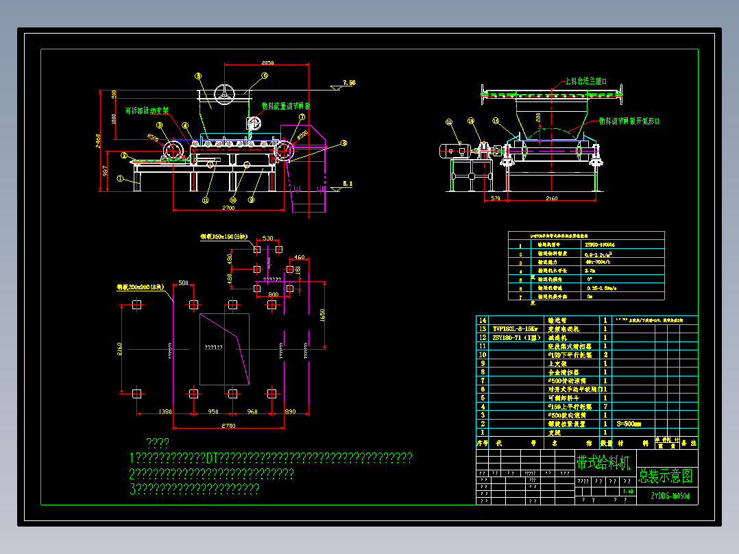Click the 2160 dimension under the front view
The height and width of the screenshot is (554, 739).
pyautogui.click(x=551, y=198)
